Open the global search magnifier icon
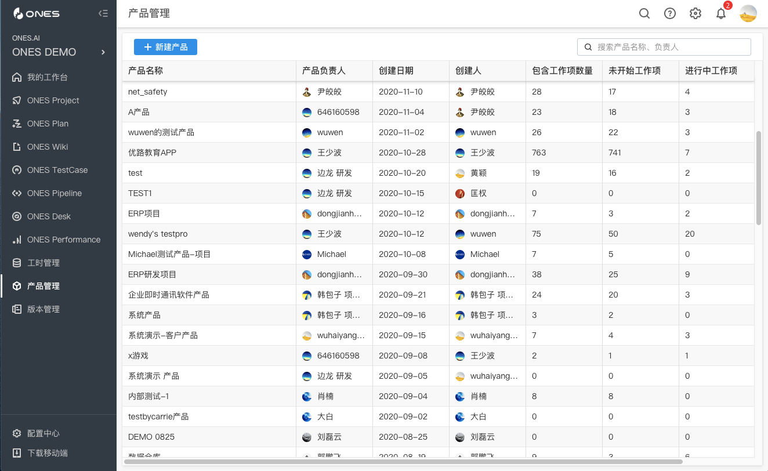The height and width of the screenshot is (471, 768). pyautogui.click(x=644, y=13)
